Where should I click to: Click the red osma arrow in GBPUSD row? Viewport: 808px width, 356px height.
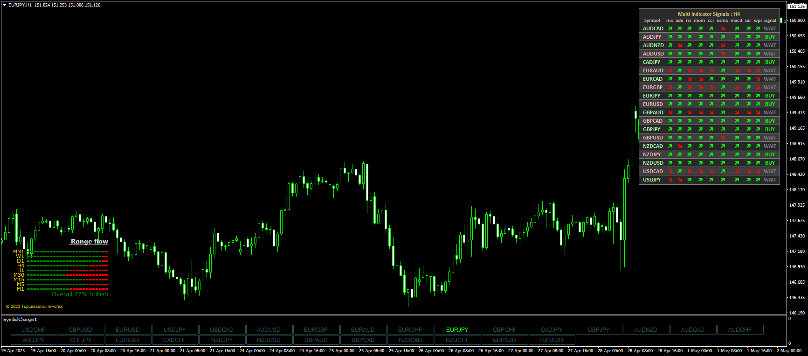click(723, 138)
